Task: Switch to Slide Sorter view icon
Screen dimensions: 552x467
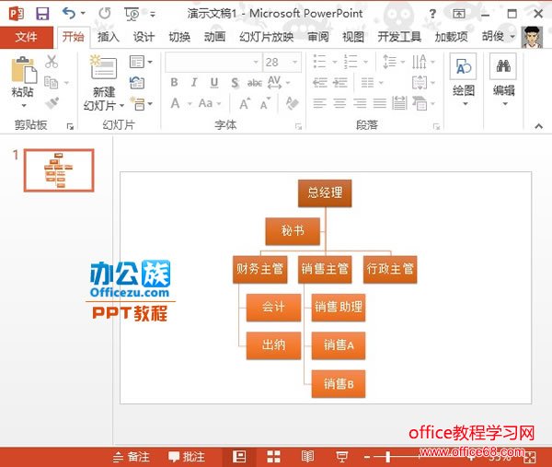Action: [273, 457]
